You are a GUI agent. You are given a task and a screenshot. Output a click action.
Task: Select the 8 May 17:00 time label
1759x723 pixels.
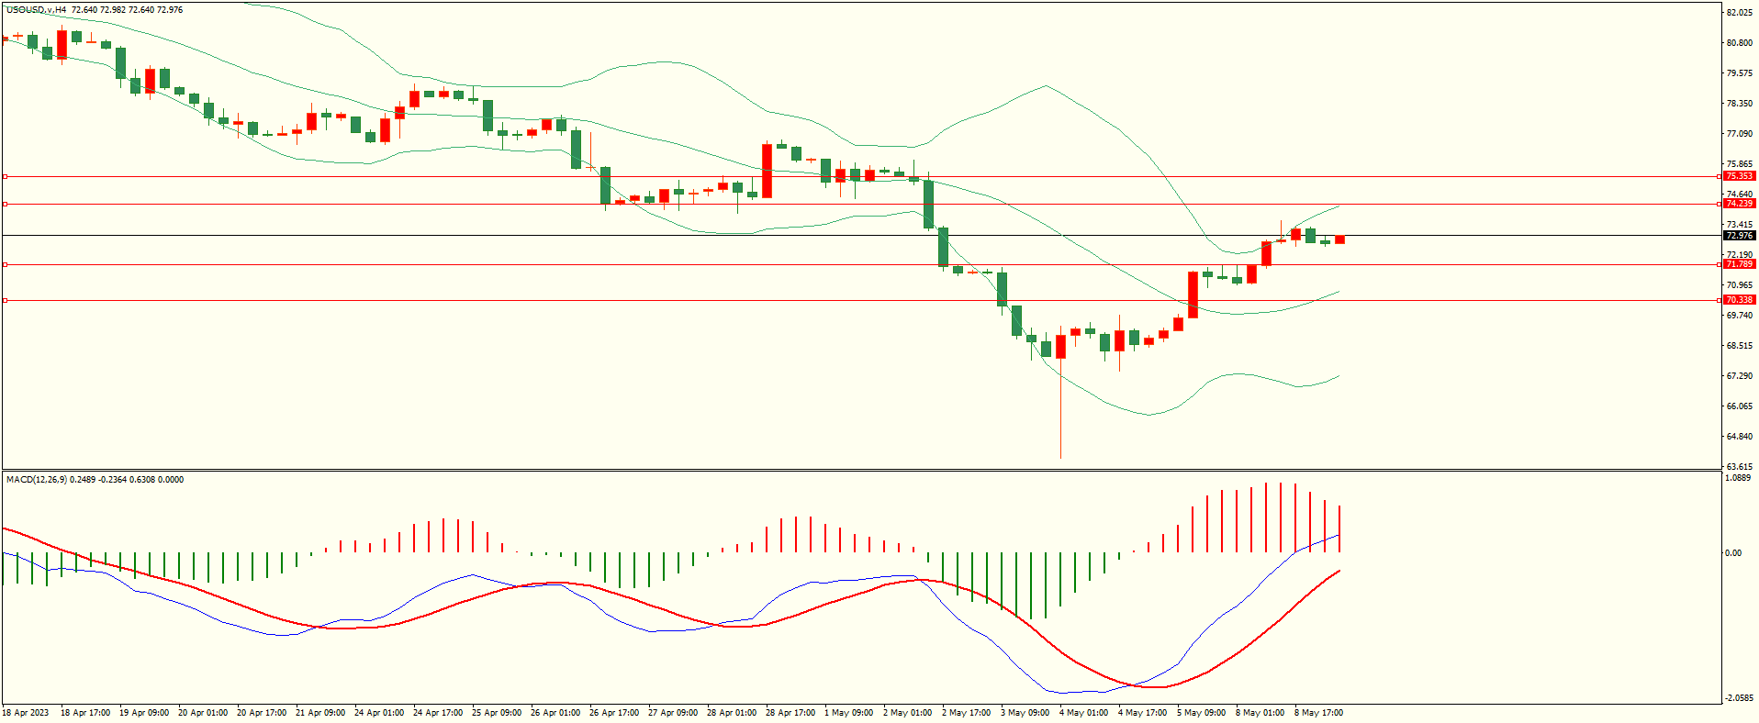coord(1319,713)
